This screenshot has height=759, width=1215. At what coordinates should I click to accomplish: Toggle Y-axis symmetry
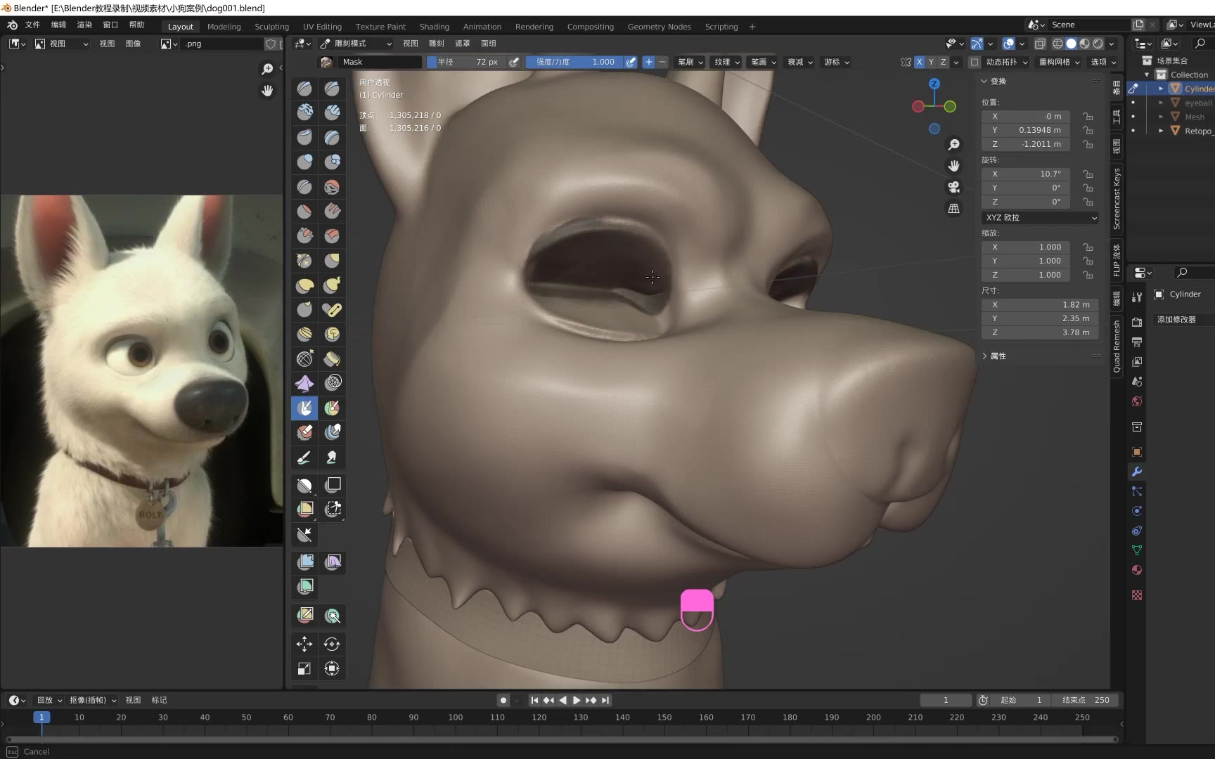click(x=931, y=62)
